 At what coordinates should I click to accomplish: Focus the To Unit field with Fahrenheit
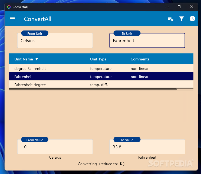(147, 40)
